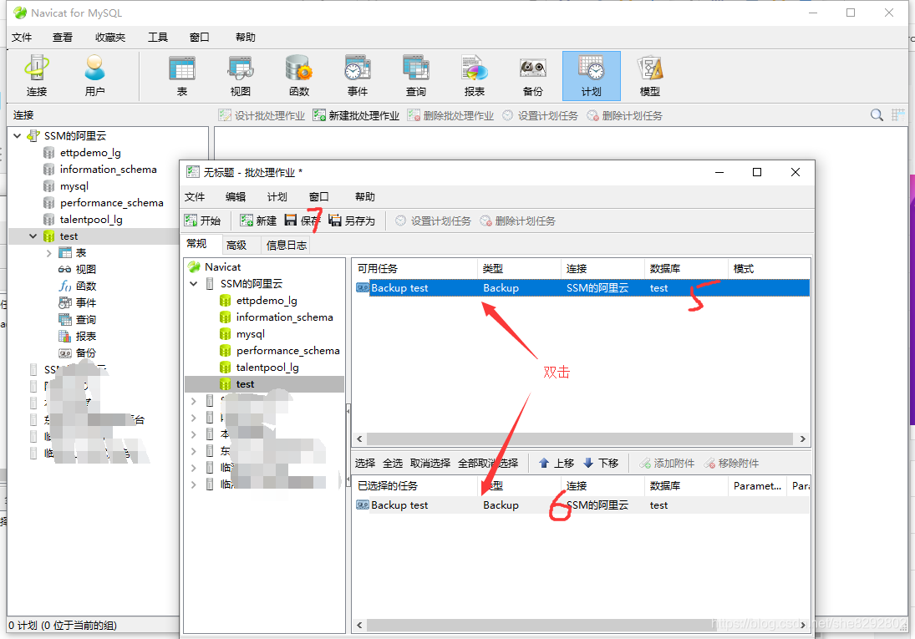Open 计划 menu in batch job dialog

coord(277,196)
